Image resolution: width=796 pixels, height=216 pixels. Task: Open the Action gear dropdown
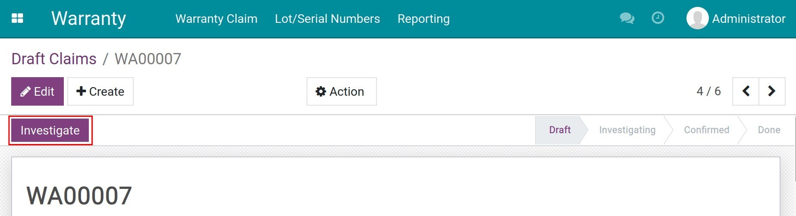click(x=341, y=91)
